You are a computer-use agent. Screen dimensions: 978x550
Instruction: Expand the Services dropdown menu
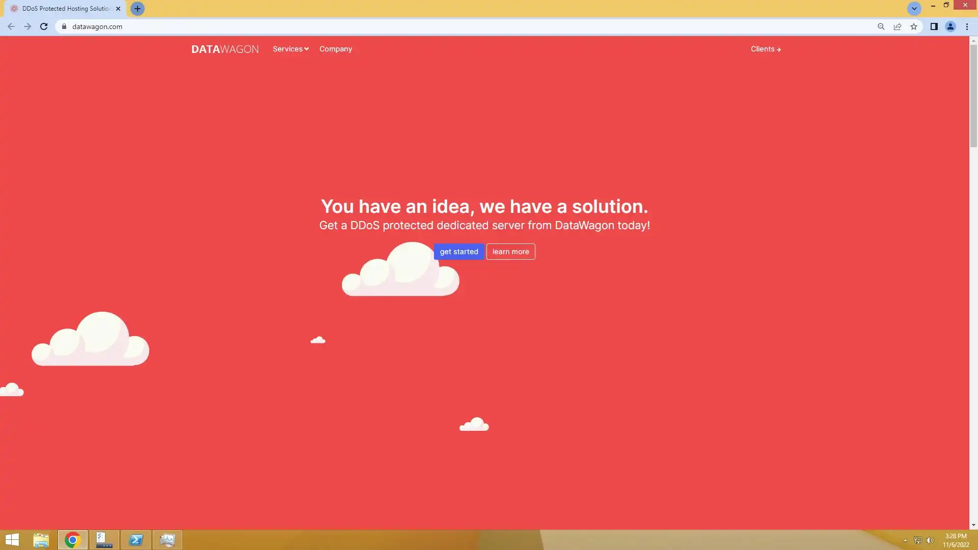(290, 49)
